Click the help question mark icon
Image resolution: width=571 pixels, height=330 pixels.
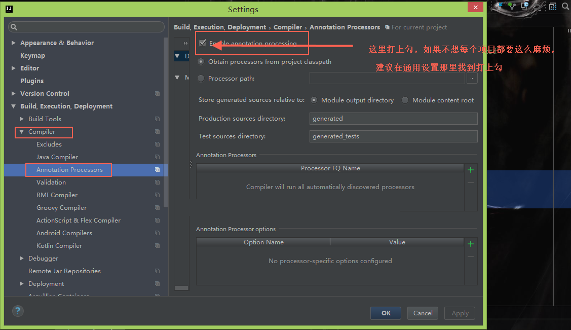pyautogui.click(x=18, y=311)
